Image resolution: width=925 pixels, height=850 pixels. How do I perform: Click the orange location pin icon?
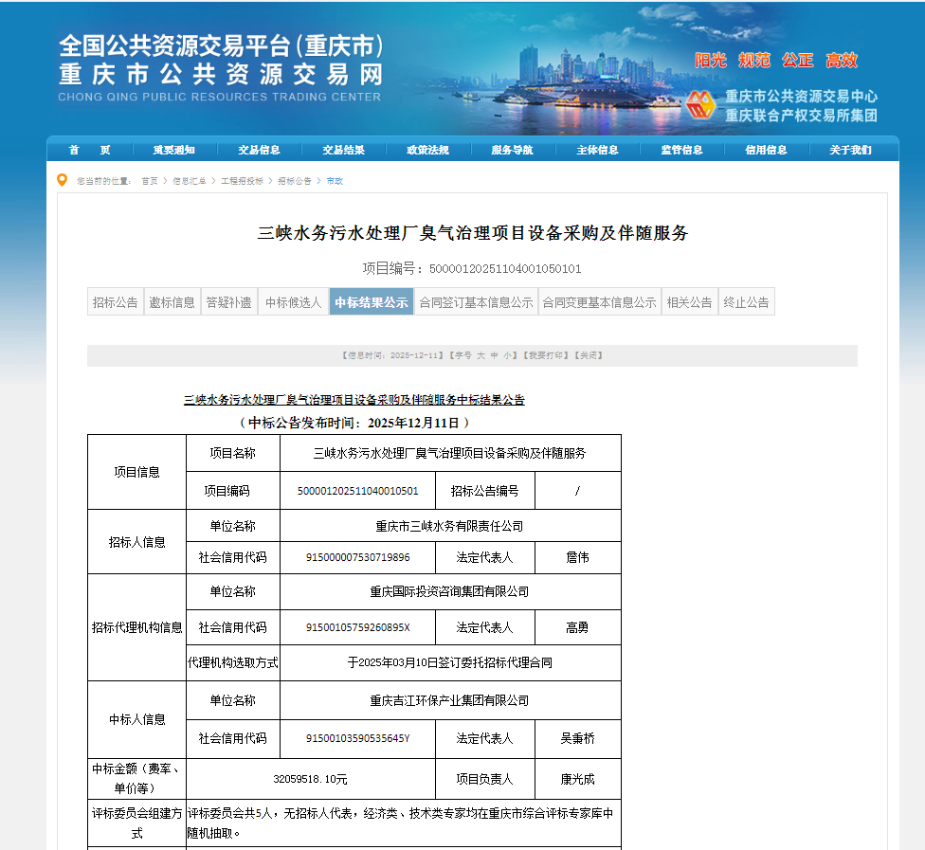click(x=63, y=180)
